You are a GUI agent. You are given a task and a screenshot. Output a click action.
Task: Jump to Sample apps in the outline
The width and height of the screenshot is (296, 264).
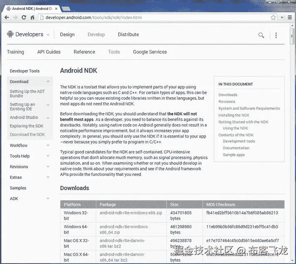coord(234,155)
